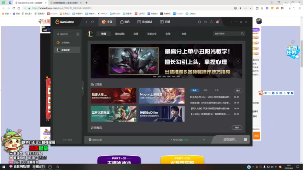Select the 头条 news filter
The height and width of the screenshot is (170, 303).
(x=194, y=90)
